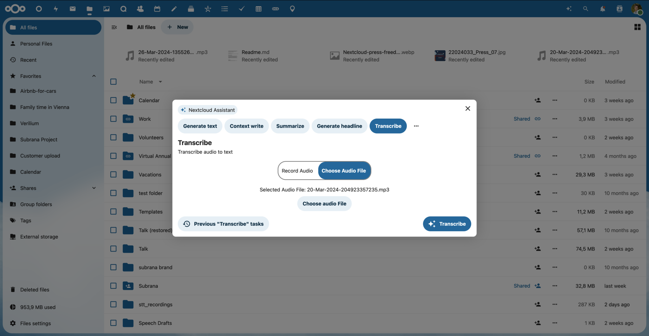Toggle the select-all files checkbox
This screenshot has width=649, height=336.
click(x=113, y=81)
